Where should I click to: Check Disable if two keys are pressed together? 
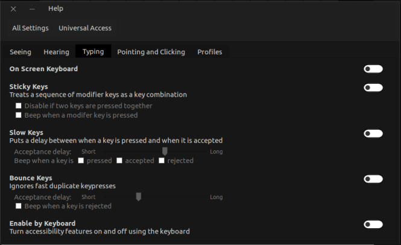[x=19, y=106]
